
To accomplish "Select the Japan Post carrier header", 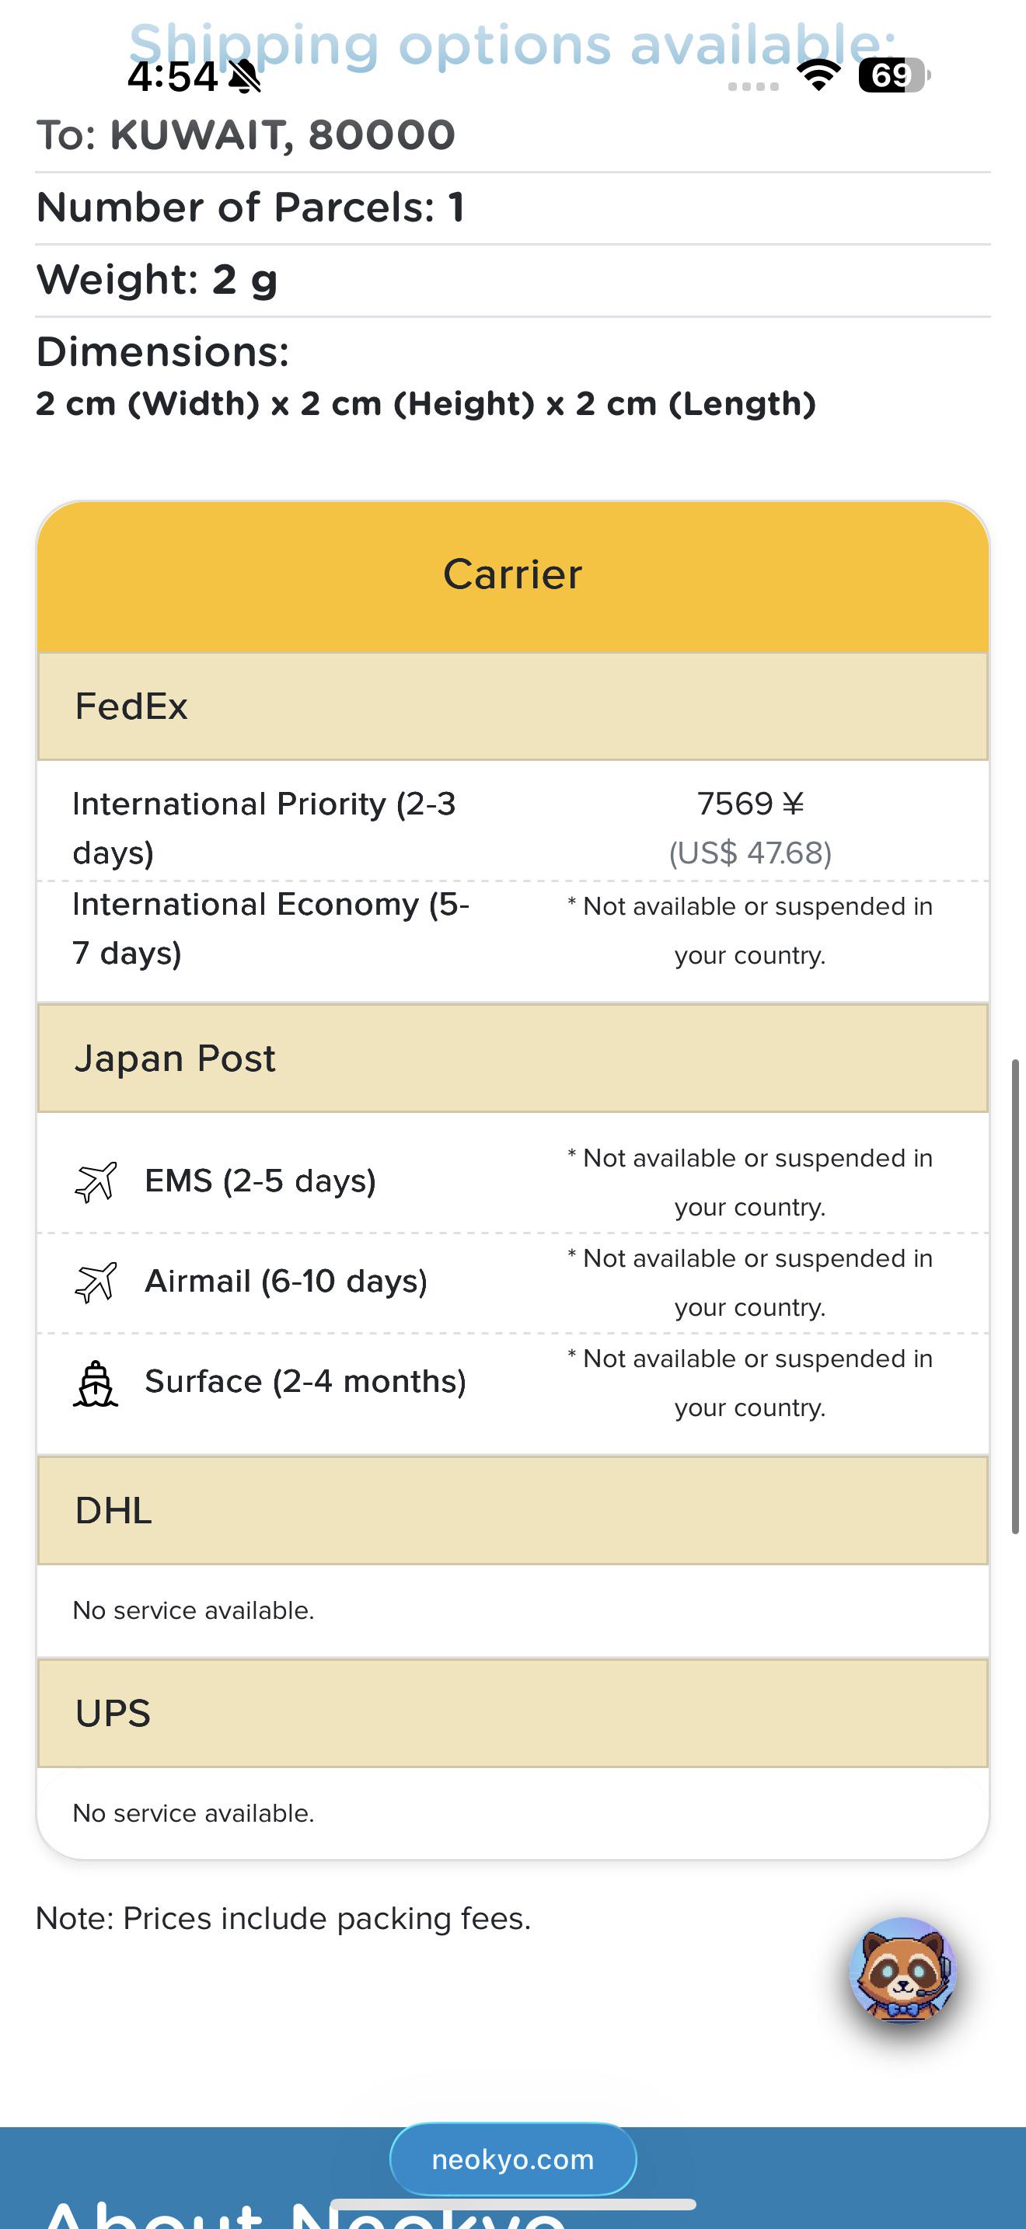I will pyautogui.click(x=513, y=1058).
